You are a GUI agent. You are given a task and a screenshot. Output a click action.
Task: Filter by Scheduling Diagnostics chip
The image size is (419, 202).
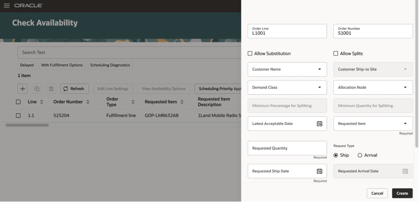[110, 65]
